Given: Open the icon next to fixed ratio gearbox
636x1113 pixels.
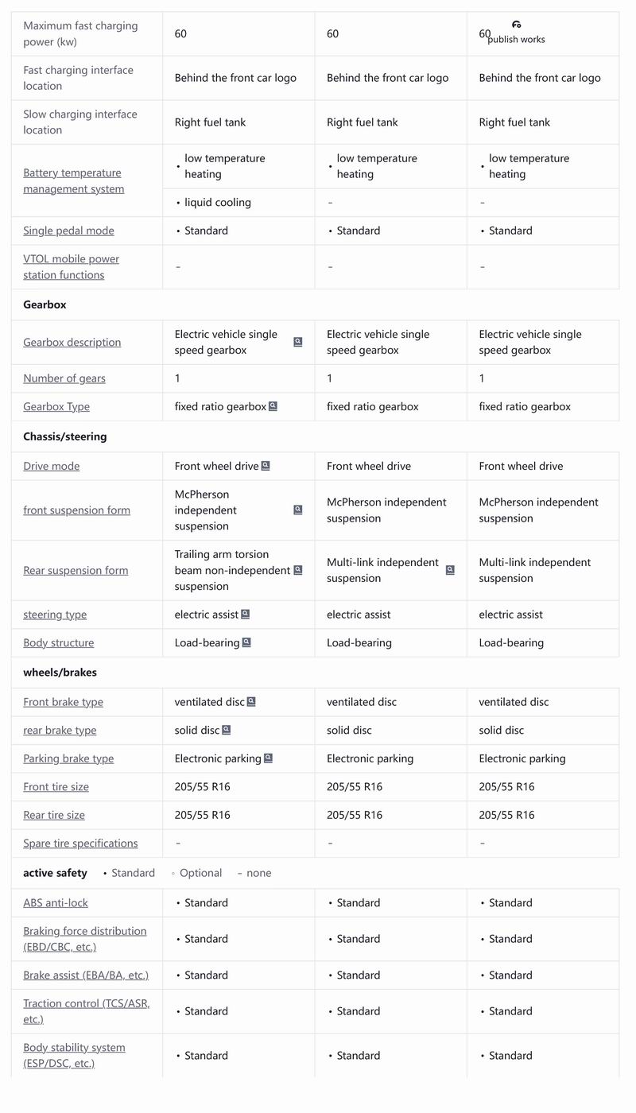Looking at the screenshot, I should click(273, 406).
